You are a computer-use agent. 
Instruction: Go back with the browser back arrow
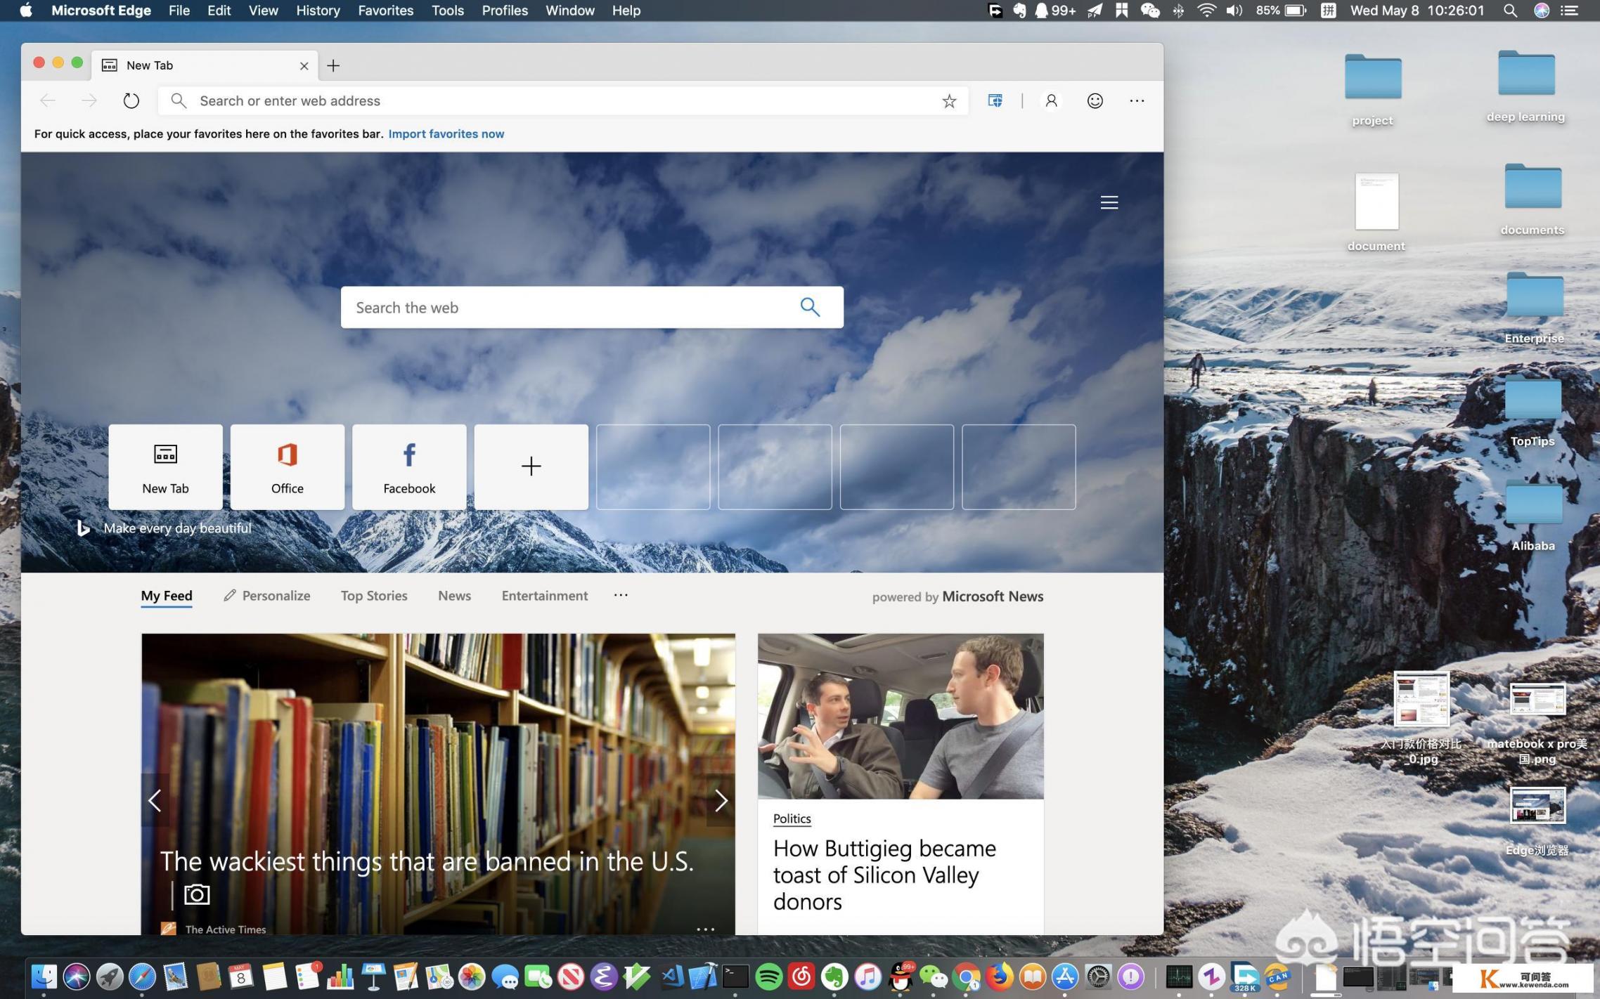click(48, 100)
